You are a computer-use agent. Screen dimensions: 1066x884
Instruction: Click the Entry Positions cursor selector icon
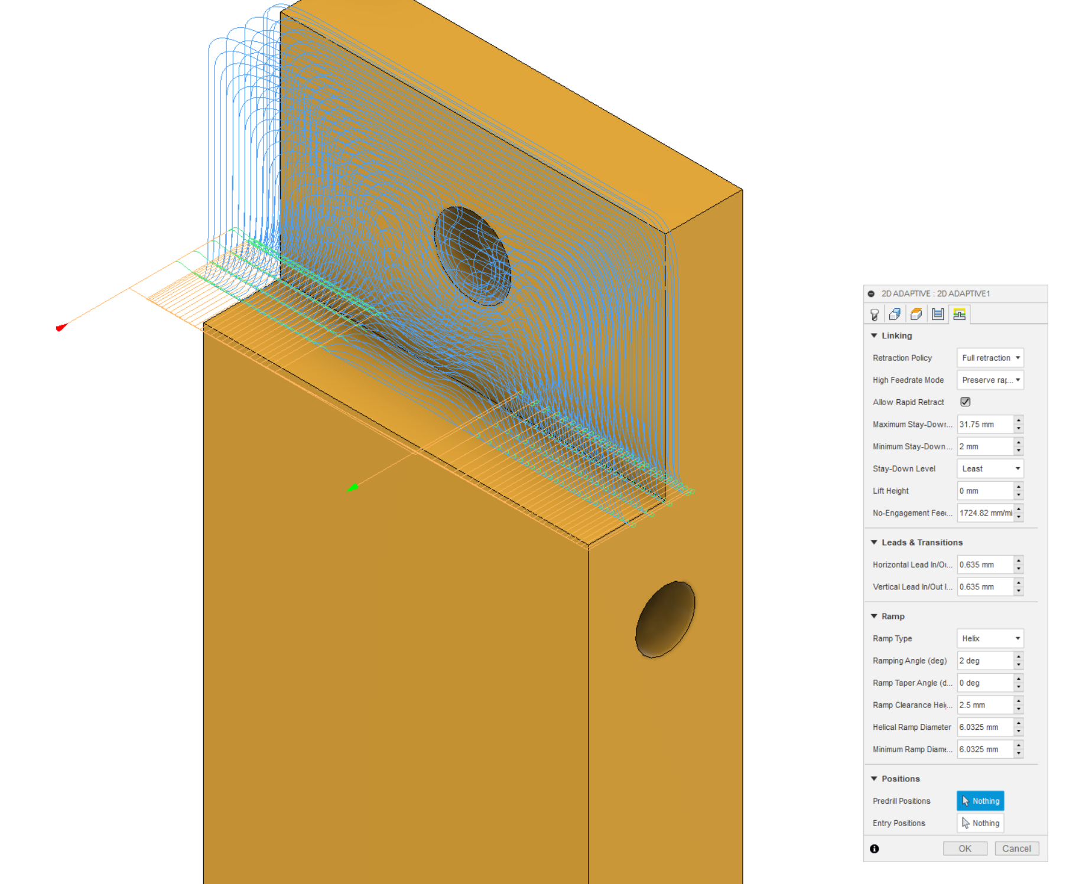click(966, 823)
